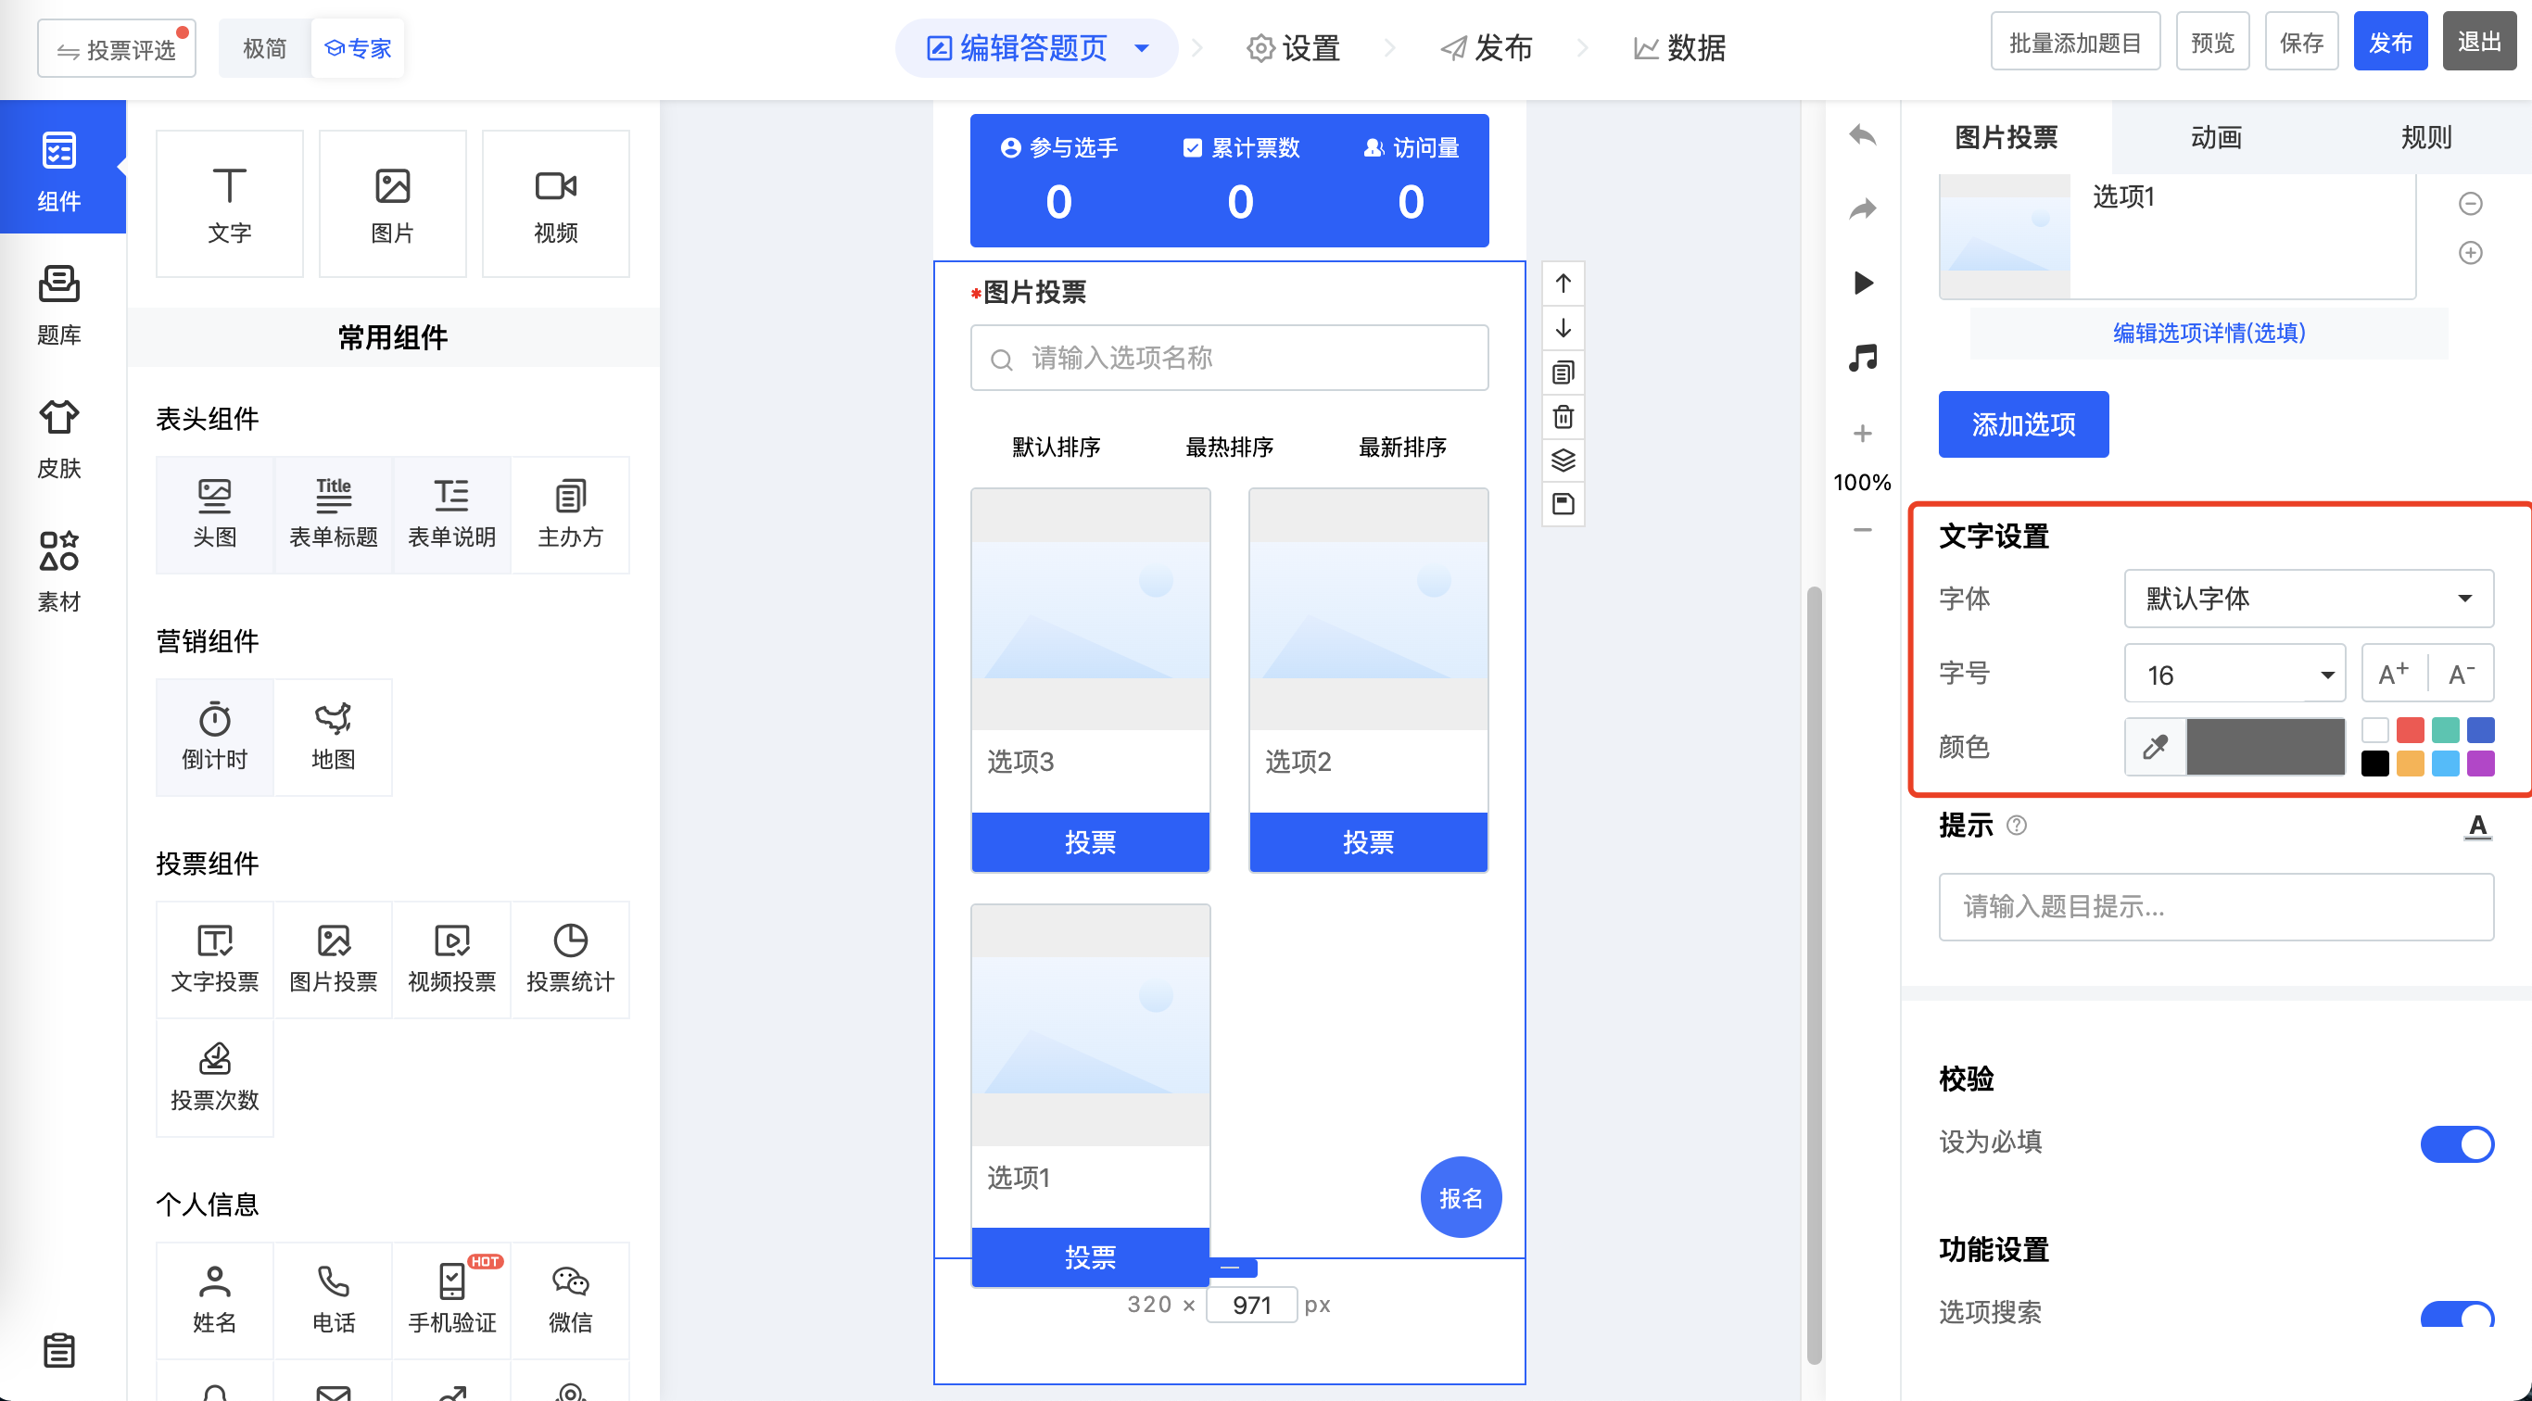Open the layers icon in component toolbar
Screen dimensions: 2532x1401
pyautogui.click(x=1563, y=460)
